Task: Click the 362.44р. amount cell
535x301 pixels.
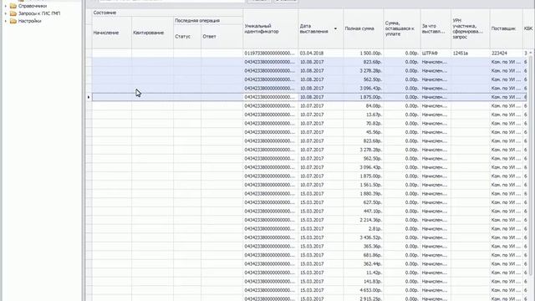Action: coord(364,264)
